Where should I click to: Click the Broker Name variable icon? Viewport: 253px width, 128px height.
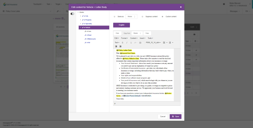pyautogui.click(x=166, y=93)
